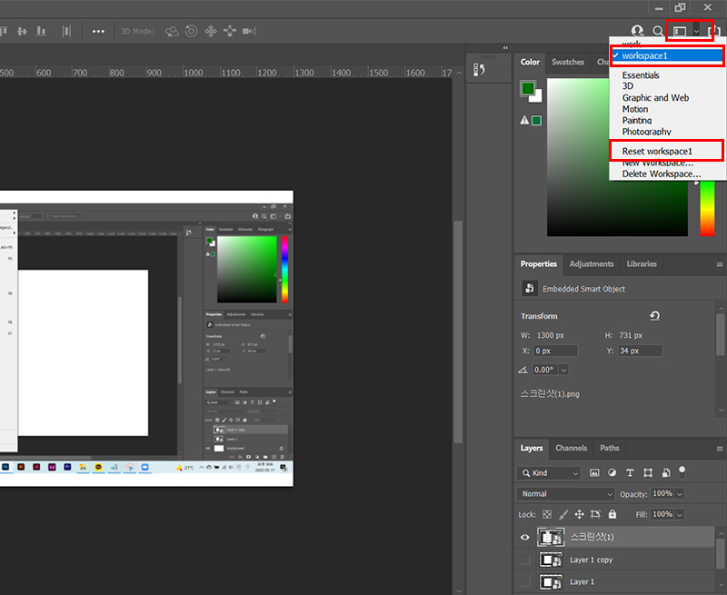Filter layers by pixel layers icon

pyautogui.click(x=594, y=472)
